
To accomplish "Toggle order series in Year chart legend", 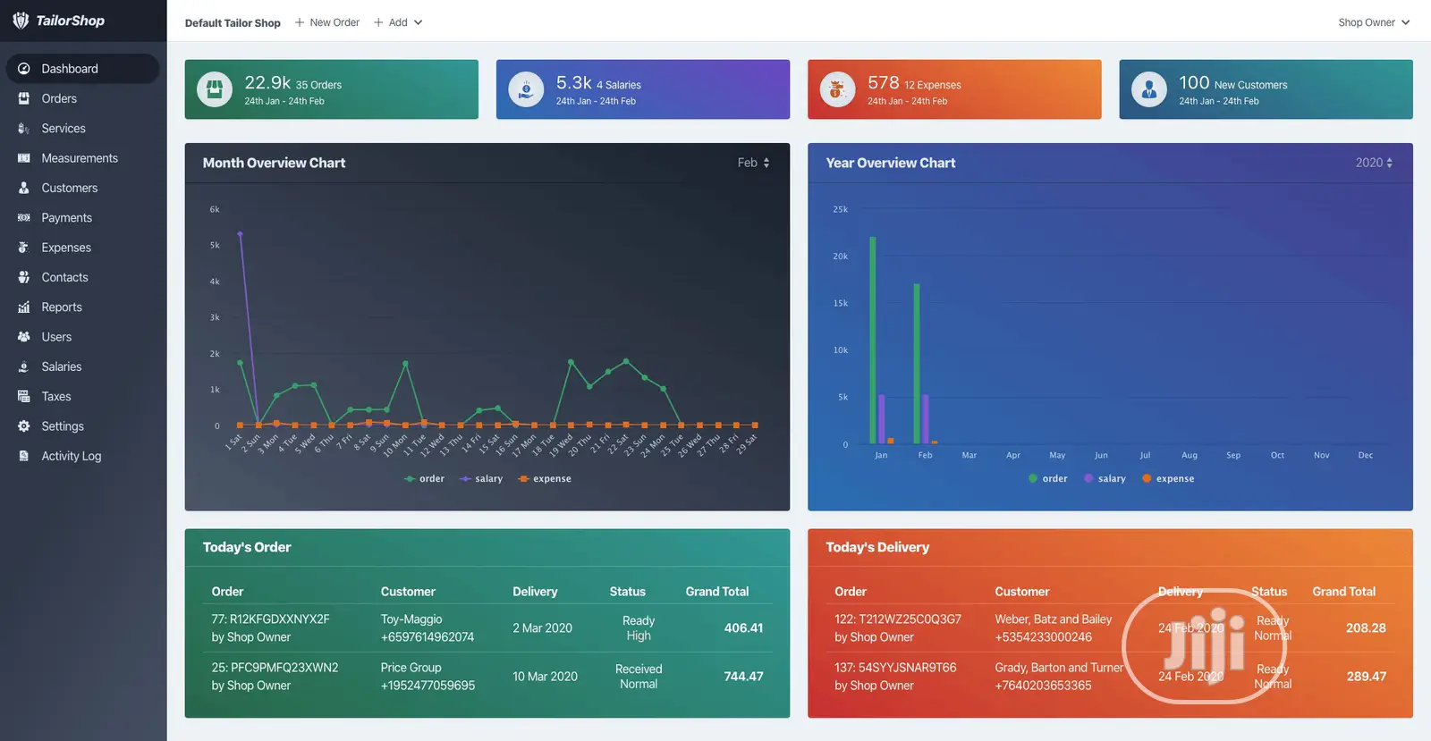I will [1048, 479].
